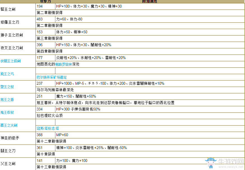
Task: Click attack value 153
Action: pyautogui.click(x=39, y=32)
